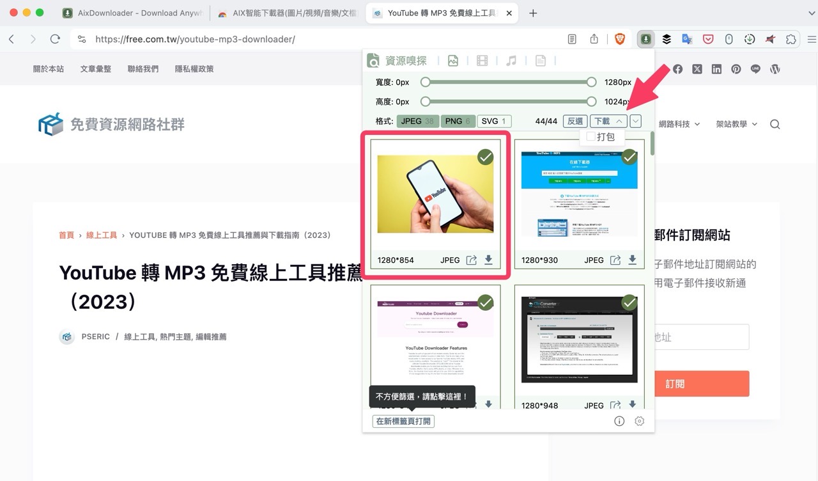Click the AIX downloader extension toolbar icon
Viewport: 818px width, 481px height.
click(646, 39)
